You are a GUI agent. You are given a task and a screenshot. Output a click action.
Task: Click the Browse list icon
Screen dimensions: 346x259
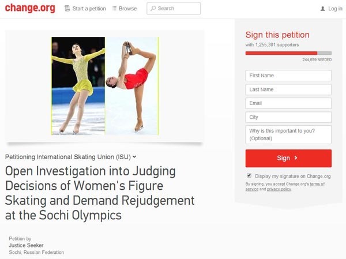coord(114,9)
